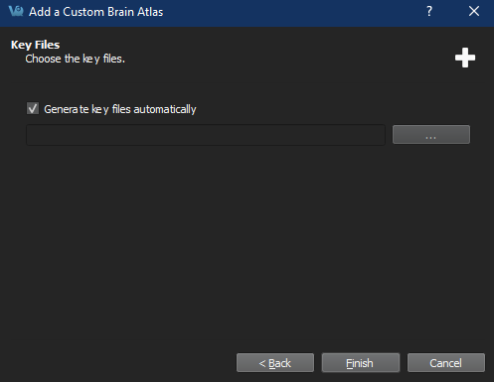Uncheck Generate key files automatically checkbox
Screen dimensions: 494x382
coord(33,108)
